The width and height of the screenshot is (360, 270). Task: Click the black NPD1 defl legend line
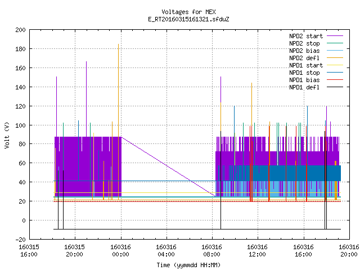click(x=335, y=87)
